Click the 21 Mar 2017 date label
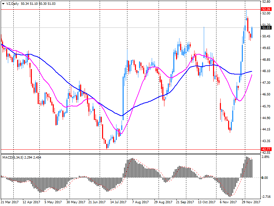Screen dimensions: 274x206 point(10,202)
